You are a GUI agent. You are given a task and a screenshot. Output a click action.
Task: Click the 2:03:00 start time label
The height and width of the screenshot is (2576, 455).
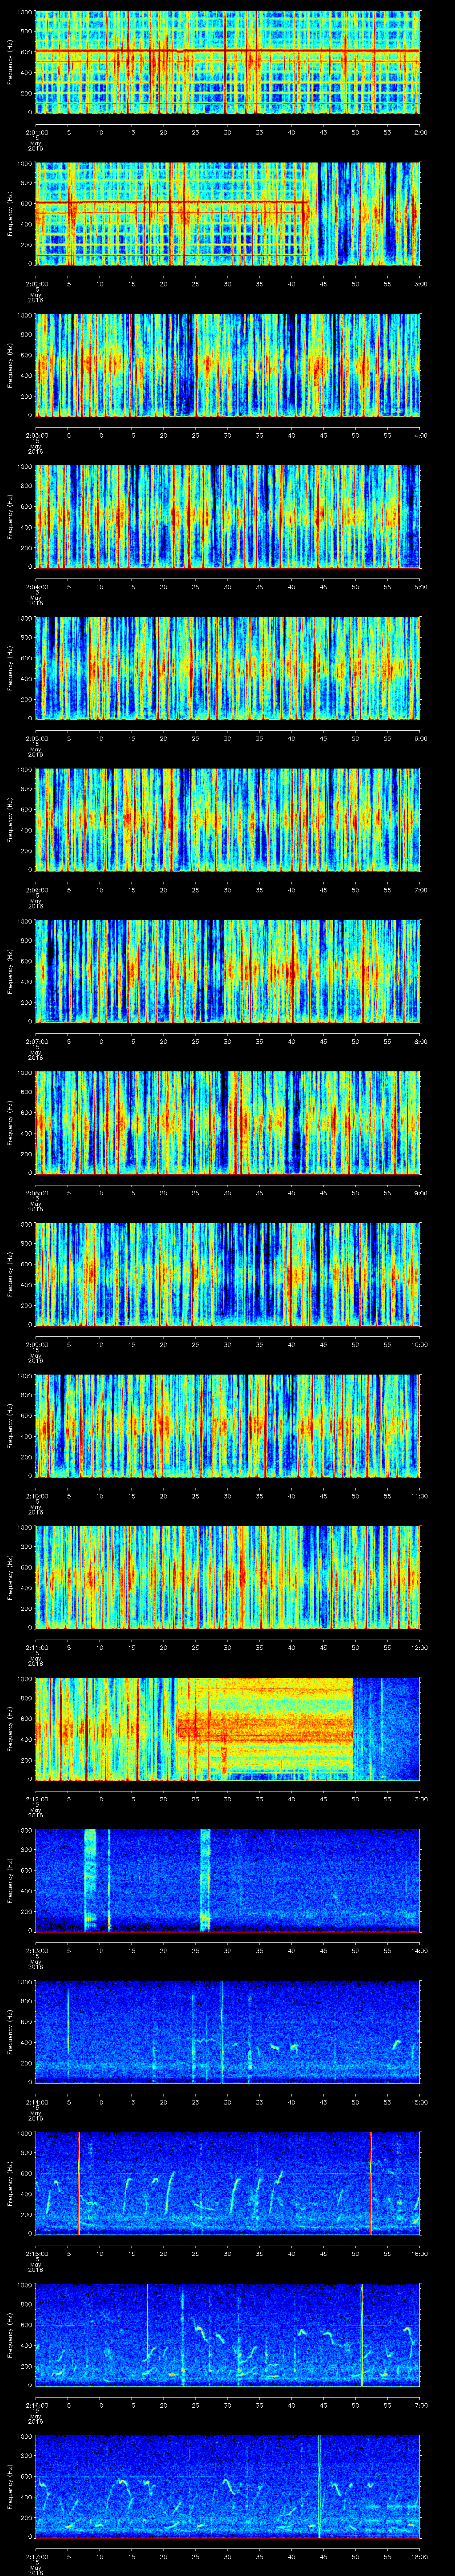click(x=36, y=435)
